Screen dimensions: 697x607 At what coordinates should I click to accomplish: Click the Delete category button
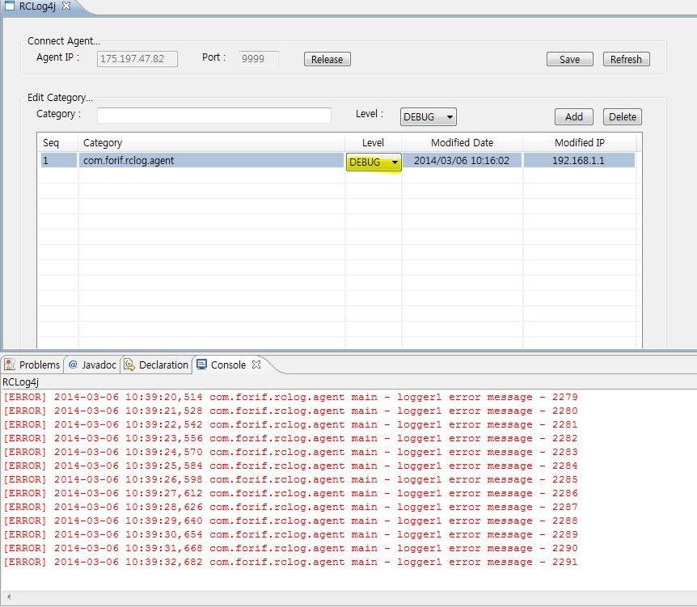pyautogui.click(x=623, y=117)
